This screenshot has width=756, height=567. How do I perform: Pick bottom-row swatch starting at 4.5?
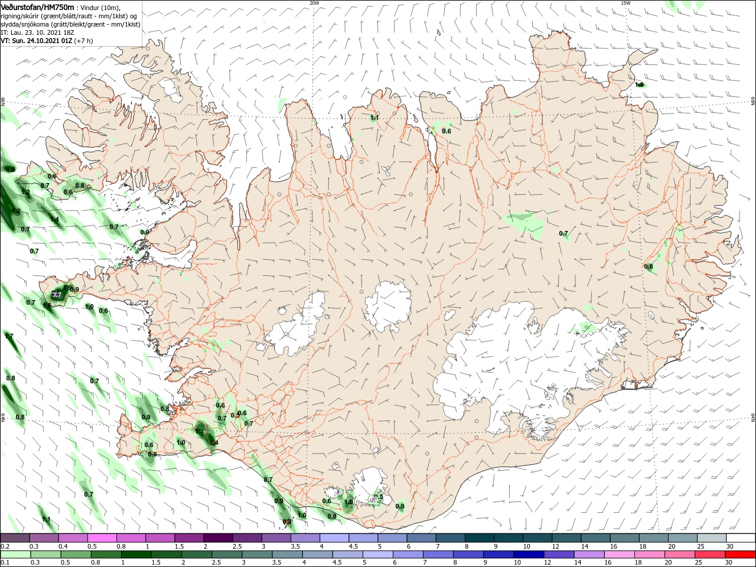(x=347, y=555)
